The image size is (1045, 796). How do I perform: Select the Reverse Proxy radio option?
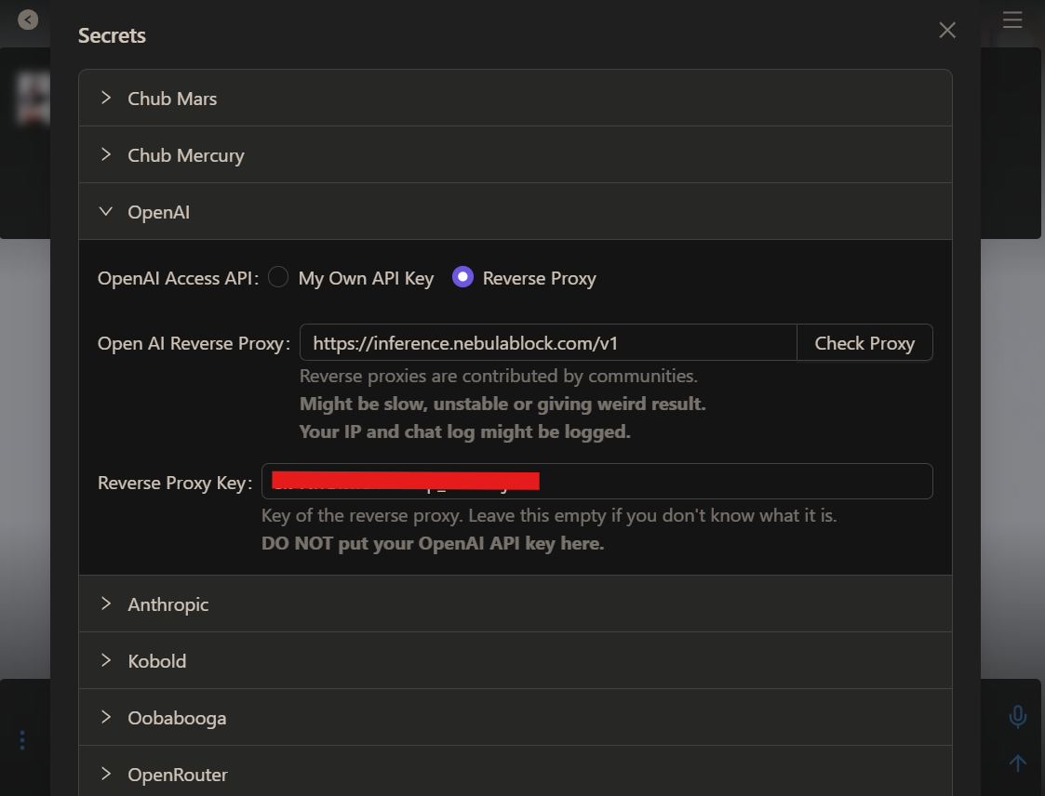pyautogui.click(x=462, y=277)
